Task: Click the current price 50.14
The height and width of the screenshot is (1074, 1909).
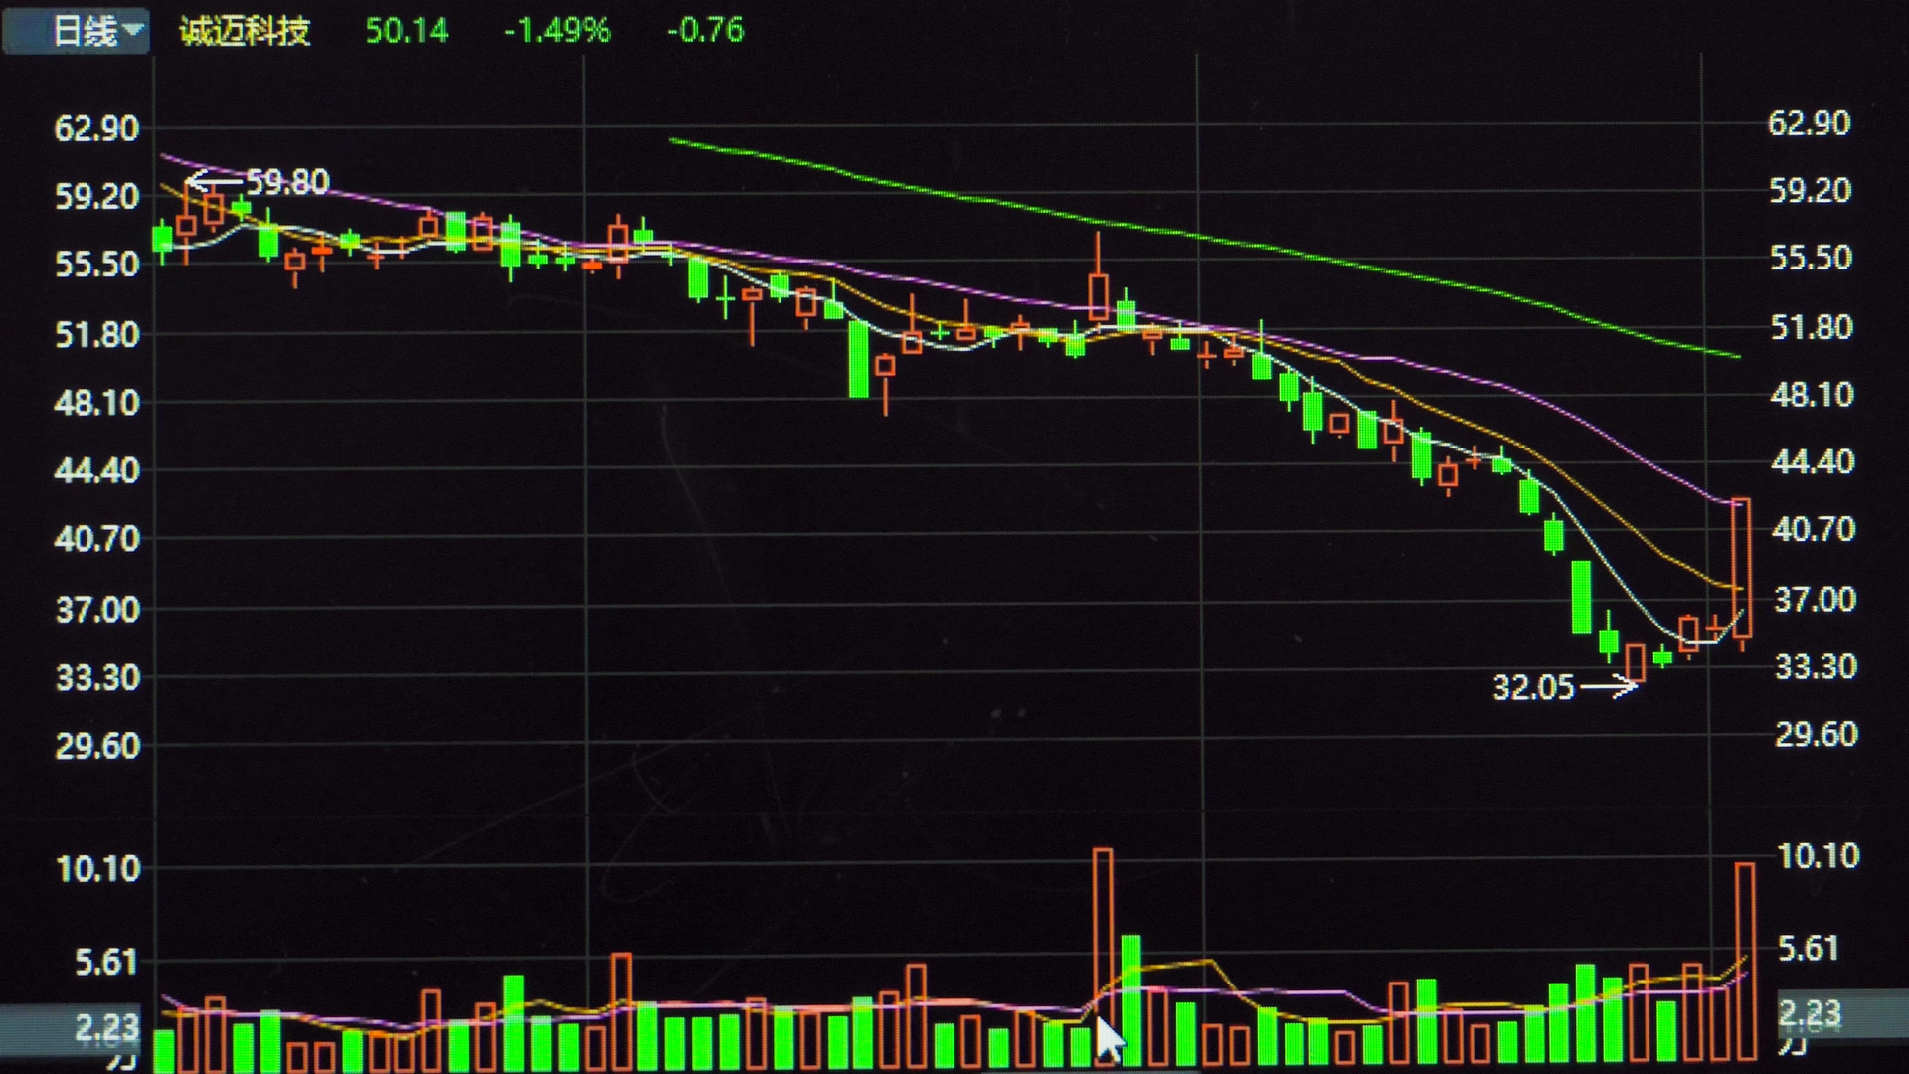Action: (x=407, y=31)
